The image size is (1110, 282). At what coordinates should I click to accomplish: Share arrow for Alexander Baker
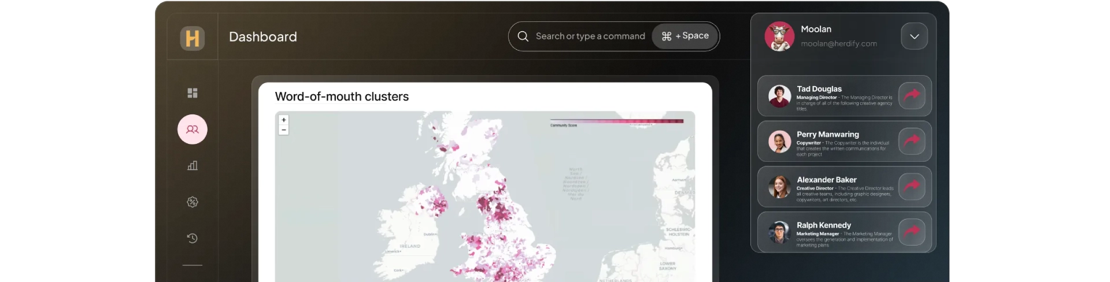tap(912, 186)
